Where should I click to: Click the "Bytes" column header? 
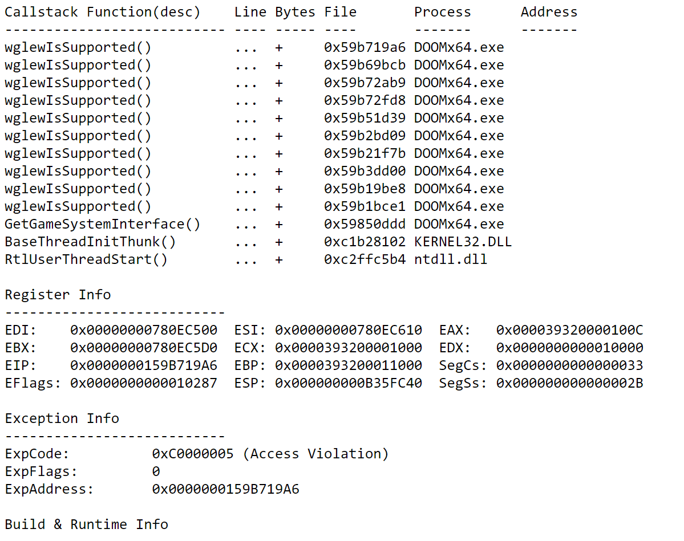pos(295,12)
